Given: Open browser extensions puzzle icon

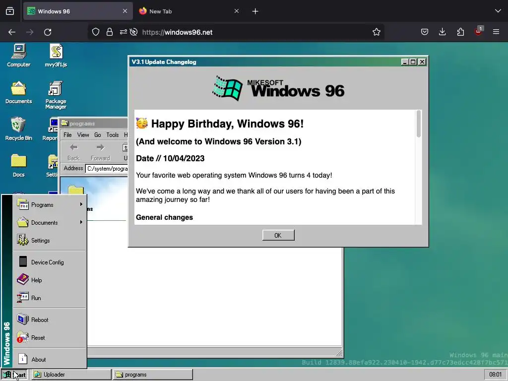Looking at the screenshot, I should click(460, 32).
